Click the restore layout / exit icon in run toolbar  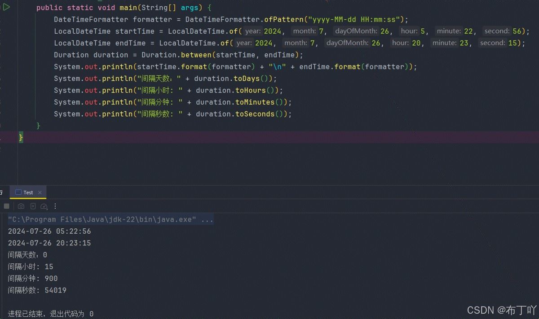tap(33, 206)
